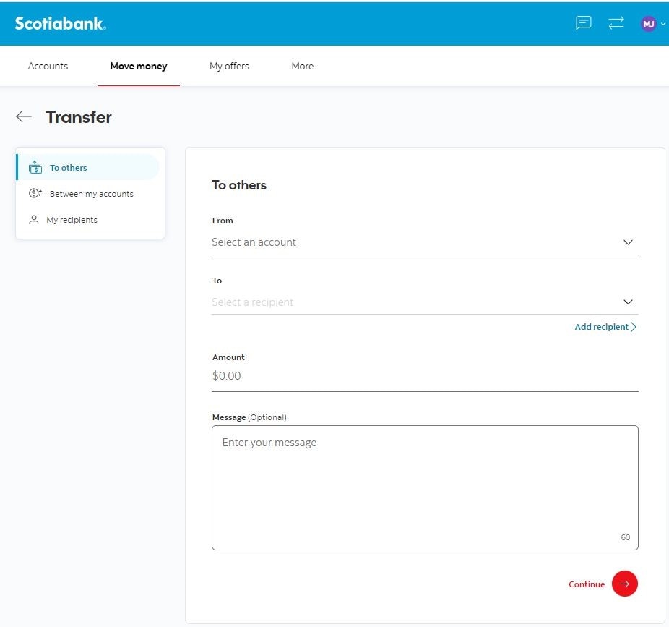Image resolution: width=669 pixels, height=627 pixels.
Task: Click the Continue text button
Action: pyautogui.click(x=587, y=584)
